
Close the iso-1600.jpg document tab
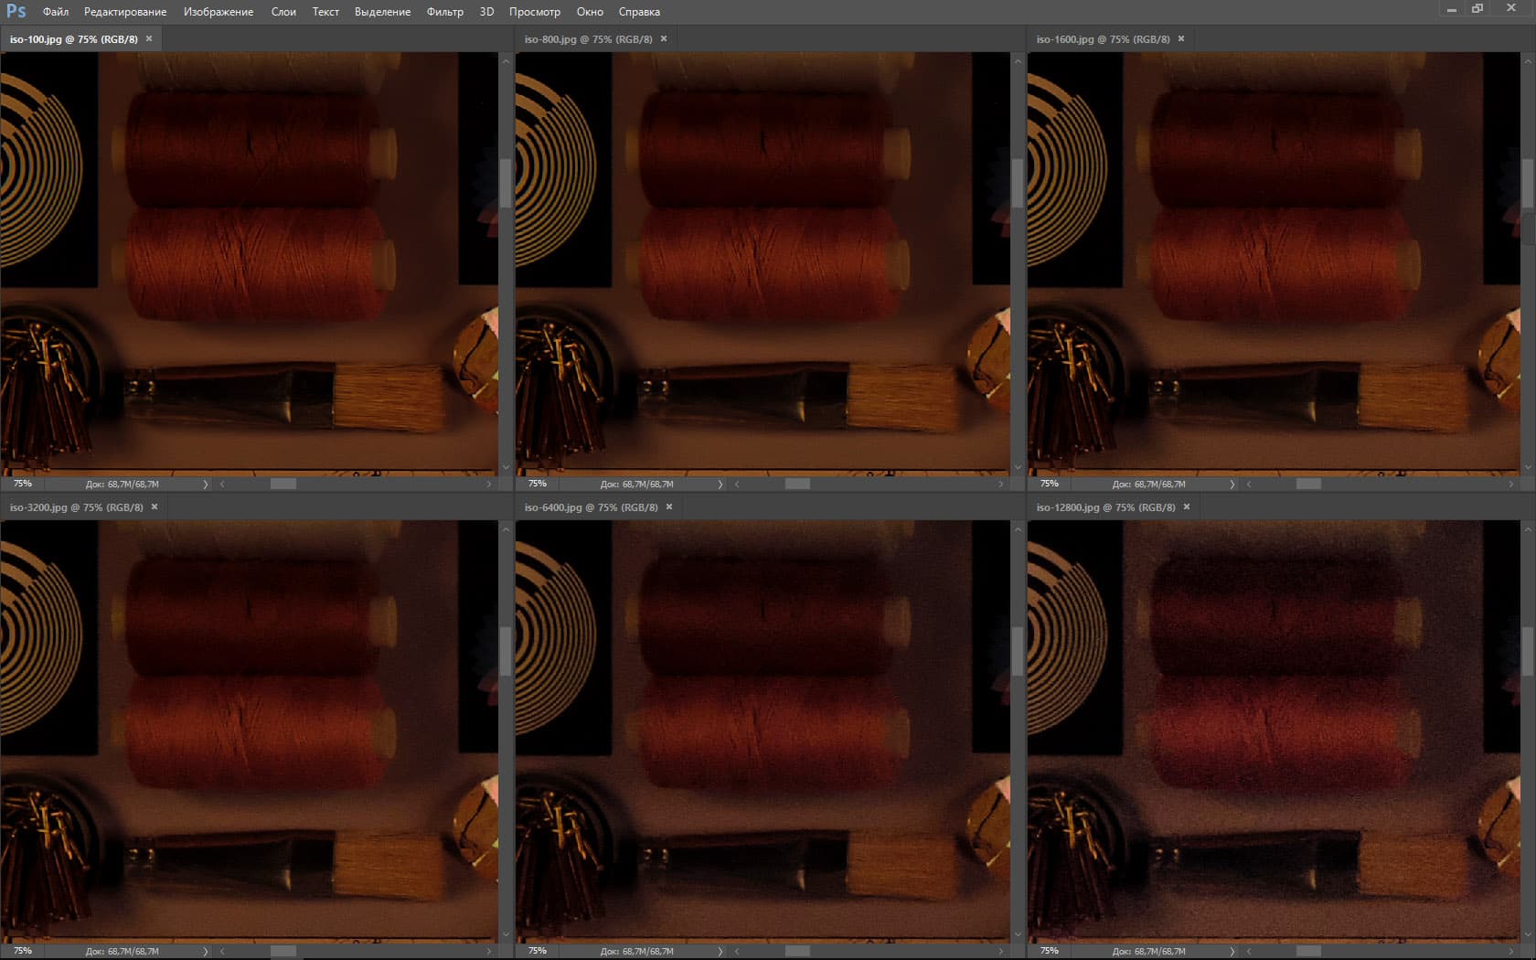point(1181,38)
